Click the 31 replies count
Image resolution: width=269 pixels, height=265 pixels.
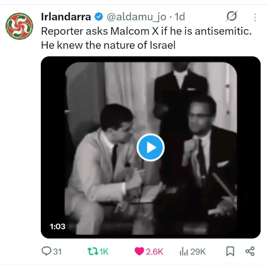click(57, 252)
